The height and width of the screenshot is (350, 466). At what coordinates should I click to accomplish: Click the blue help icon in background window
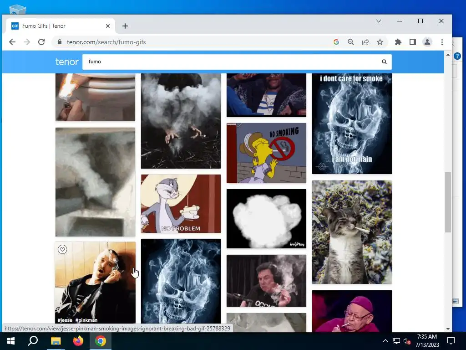[457, 56]
